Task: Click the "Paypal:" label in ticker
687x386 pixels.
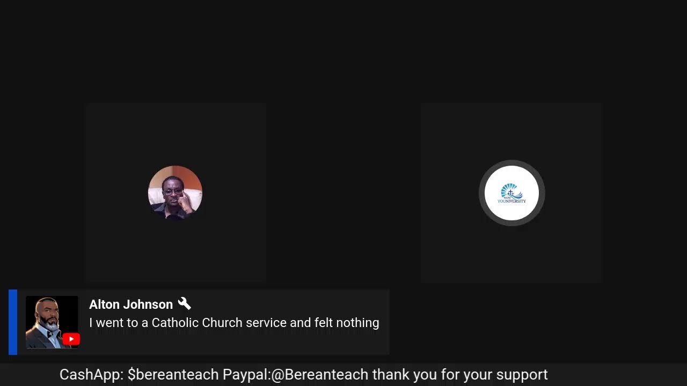Action: pyautogui.click(x=247, y=374)
